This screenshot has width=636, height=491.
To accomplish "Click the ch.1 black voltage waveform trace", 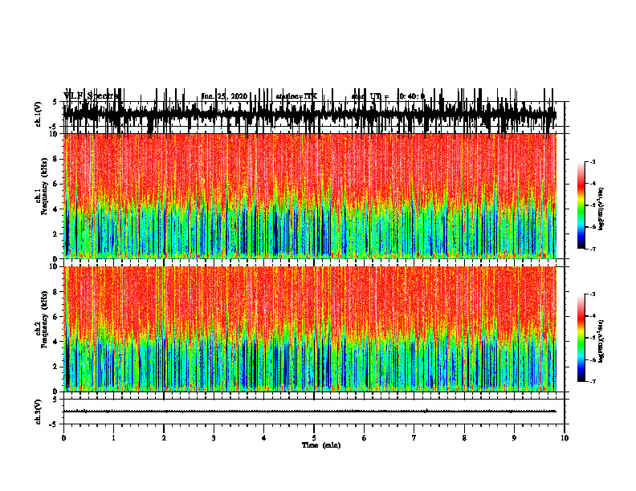I will click(x=309, y=115).
